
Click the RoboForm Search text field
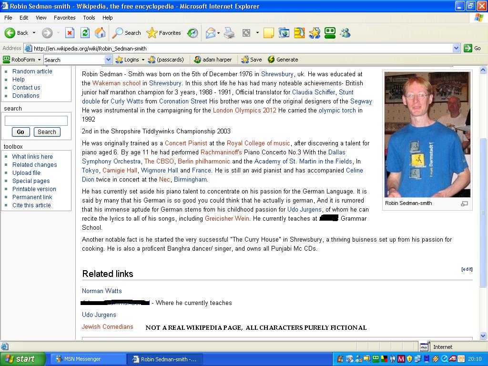[74, 60]
